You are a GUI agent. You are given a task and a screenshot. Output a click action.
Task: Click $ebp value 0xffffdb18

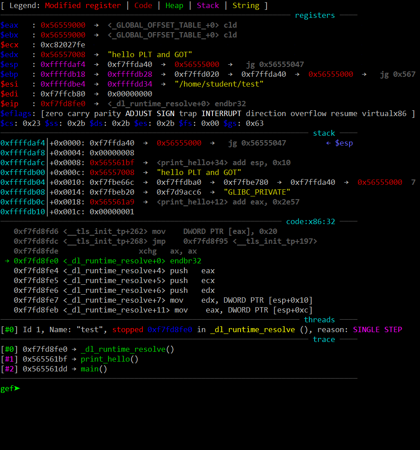(x=63, y=74)
